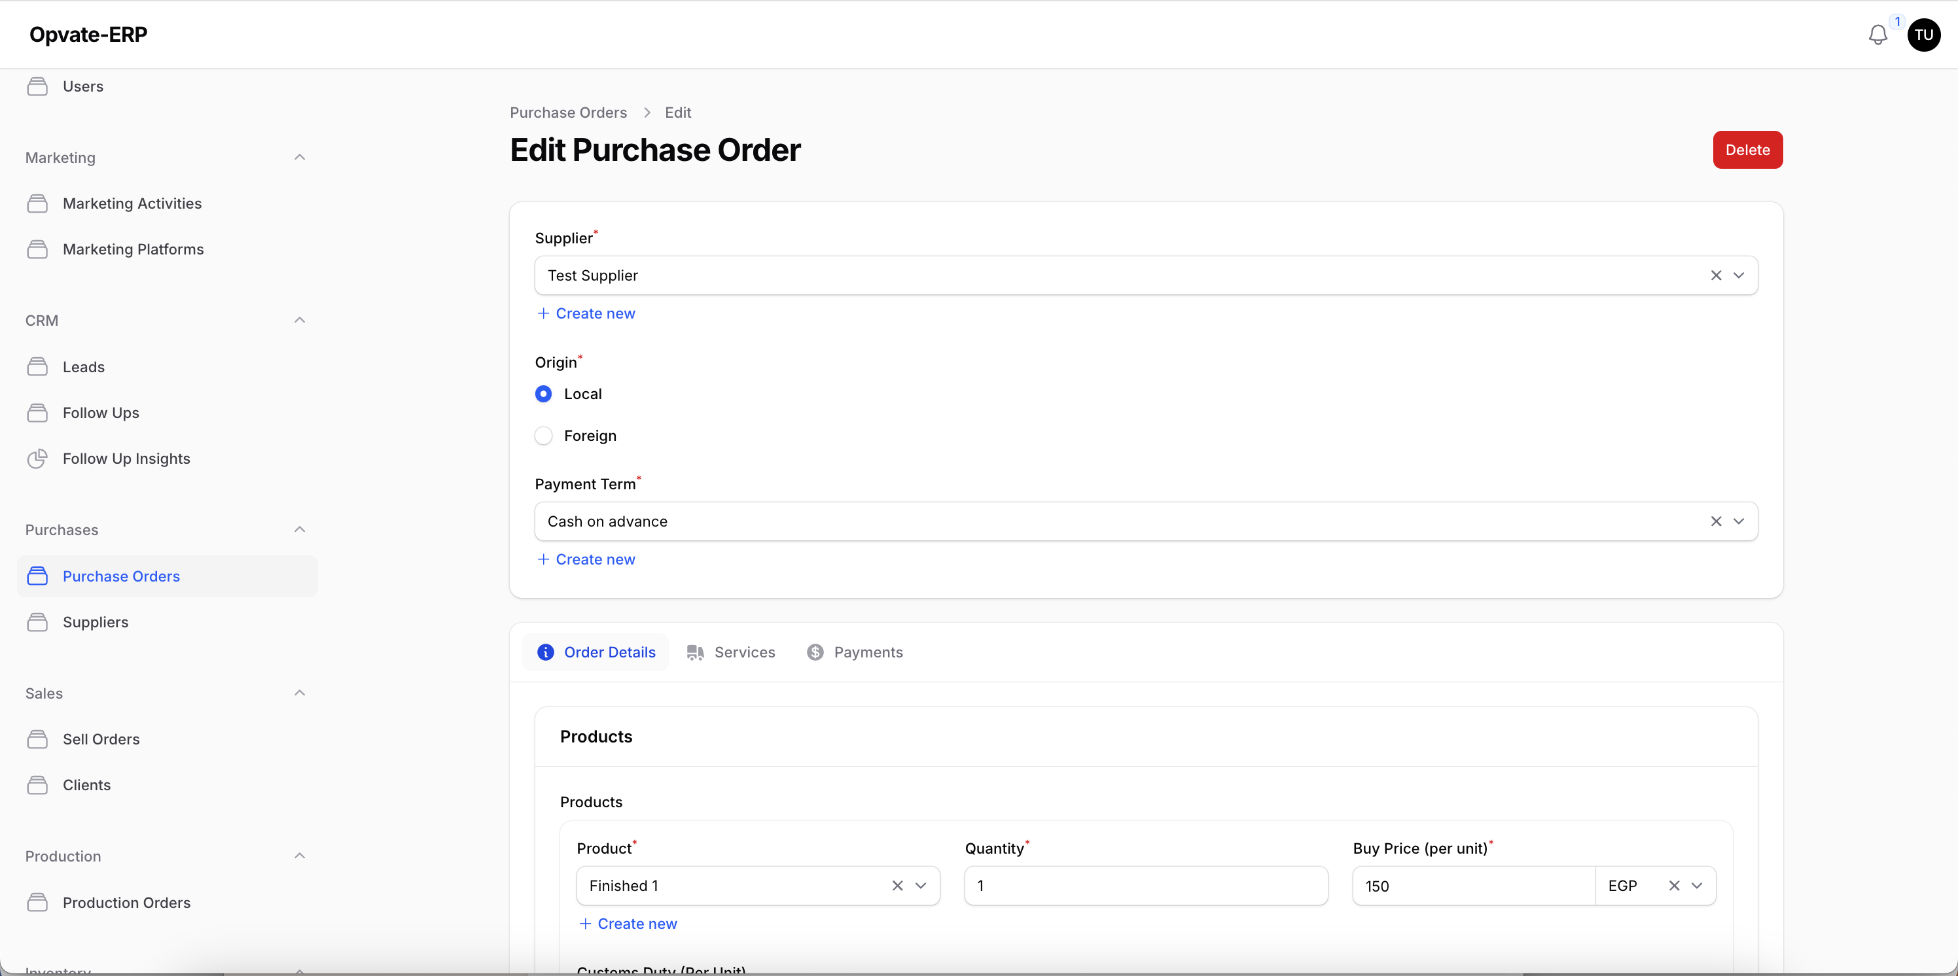Click the Users sidebar icon
Viewport: 1958px width, 976px height.
[37, 86]
